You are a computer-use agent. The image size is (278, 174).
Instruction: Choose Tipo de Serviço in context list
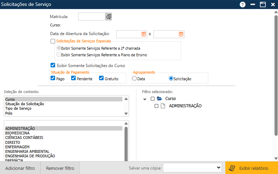point(18,108)
